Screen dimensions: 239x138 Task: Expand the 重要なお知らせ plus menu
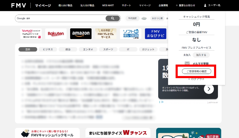tap(185, 5)
